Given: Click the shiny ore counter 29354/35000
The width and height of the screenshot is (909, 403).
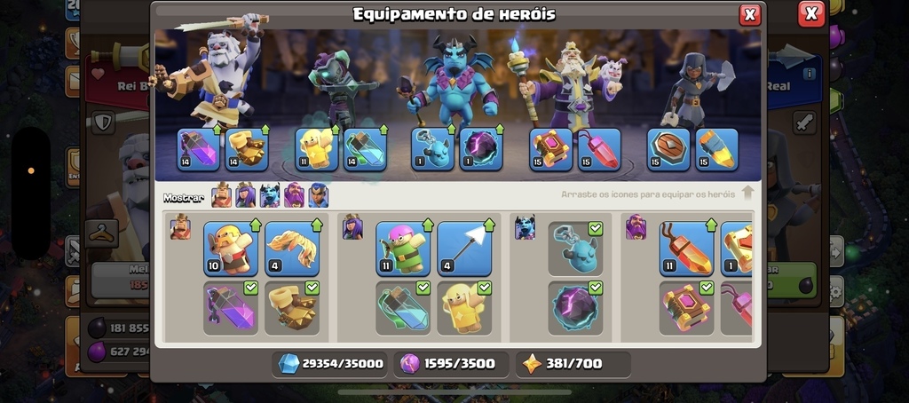Looking at the screenshot, I should pyautogui.click(x=330, y=364).
